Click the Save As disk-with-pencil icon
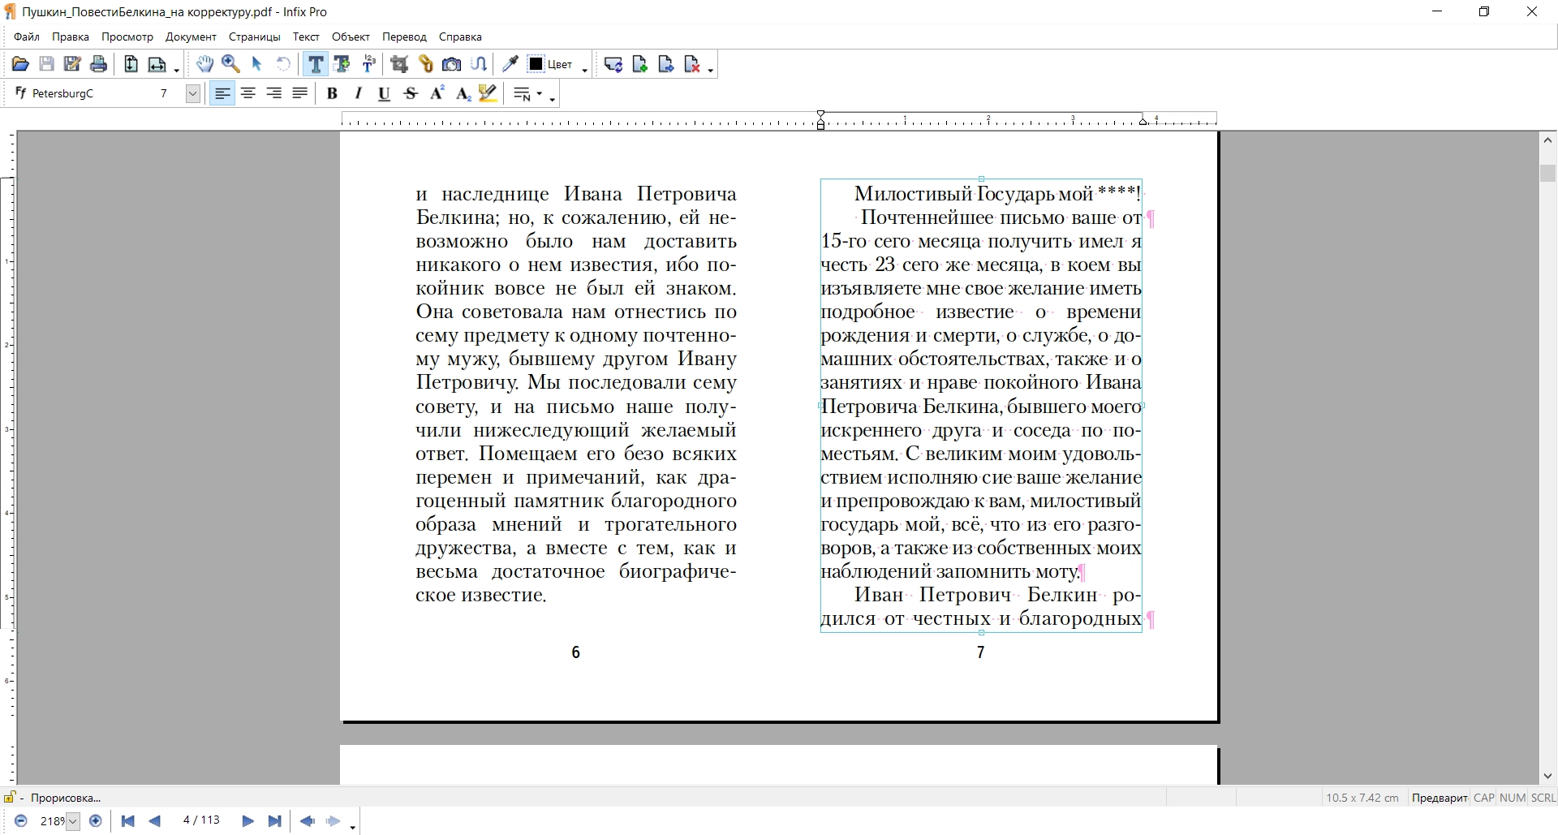Screen dimensions: 1558x835 pyautogui.click(x=72, y=64)
